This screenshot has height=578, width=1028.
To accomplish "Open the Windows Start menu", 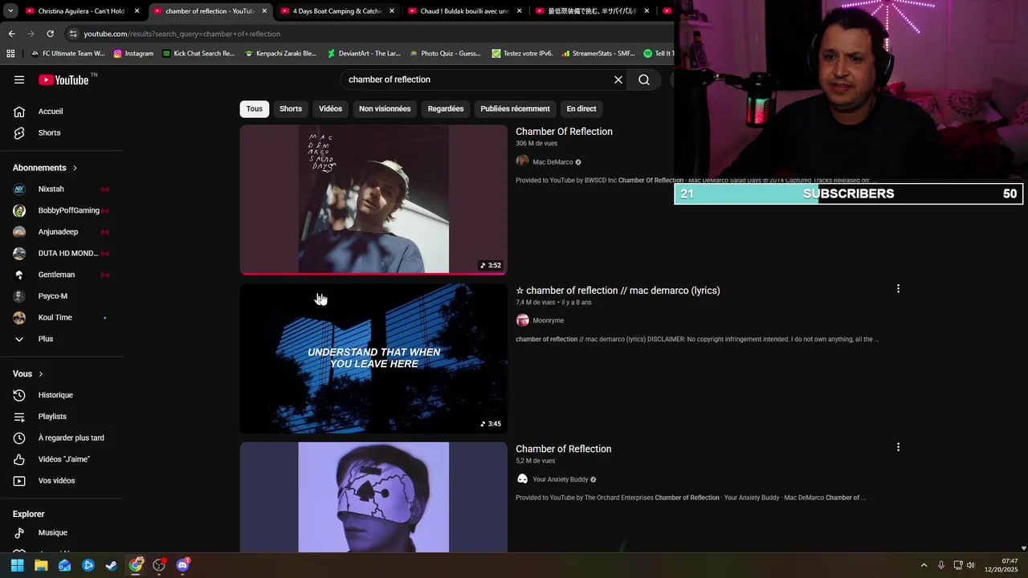I will click(17, 565).
